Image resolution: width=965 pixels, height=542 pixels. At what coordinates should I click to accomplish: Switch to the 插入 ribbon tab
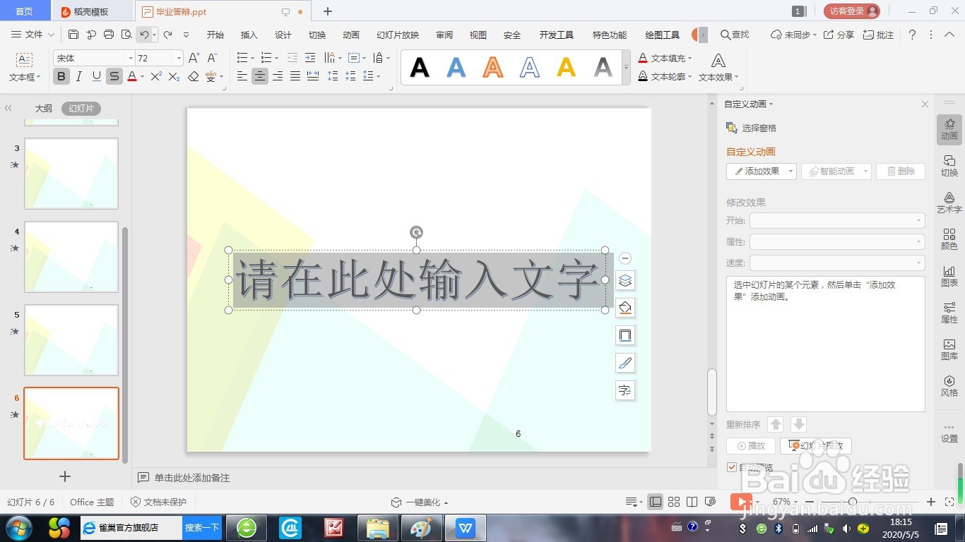click(248, 34)
